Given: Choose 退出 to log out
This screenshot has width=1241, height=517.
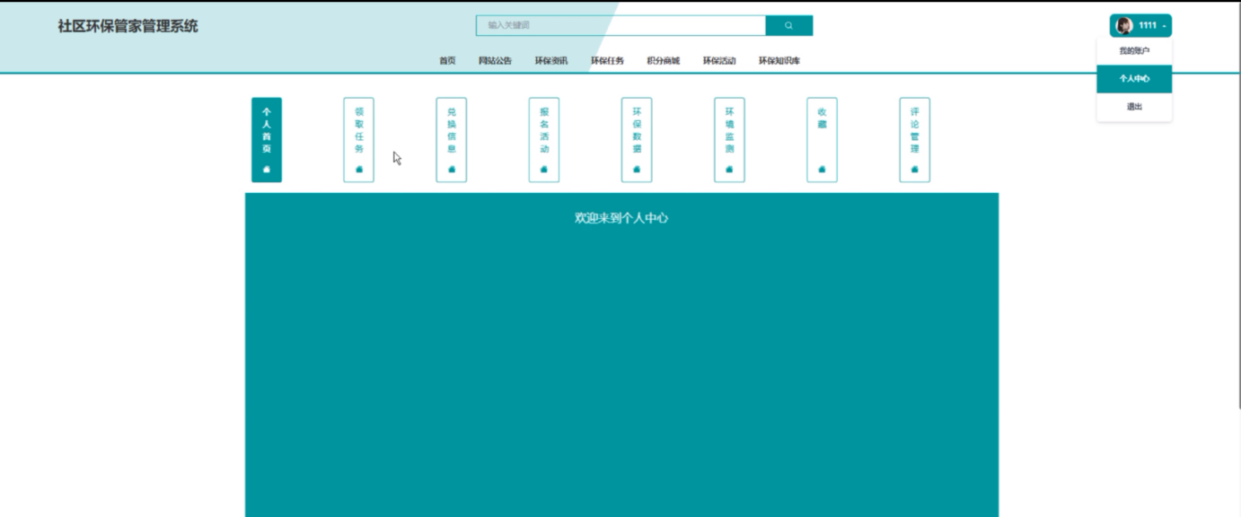Looking at the screenshot, I should click(1134, 107).
